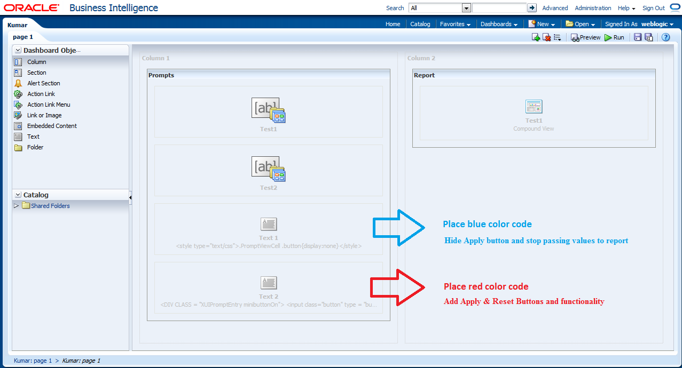Delete the current dashboard page
This screenshot has width=682, height=368.
(x=546, y=37)
